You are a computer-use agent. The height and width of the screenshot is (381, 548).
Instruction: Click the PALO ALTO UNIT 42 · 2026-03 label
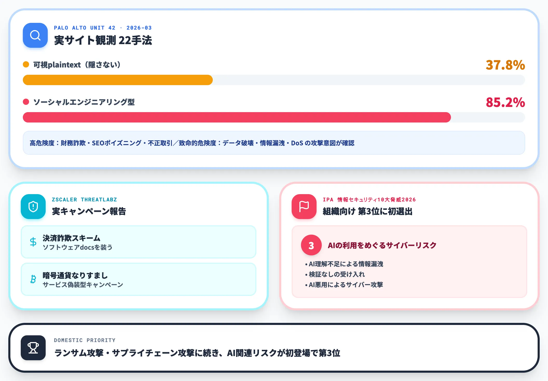point(103,28)
